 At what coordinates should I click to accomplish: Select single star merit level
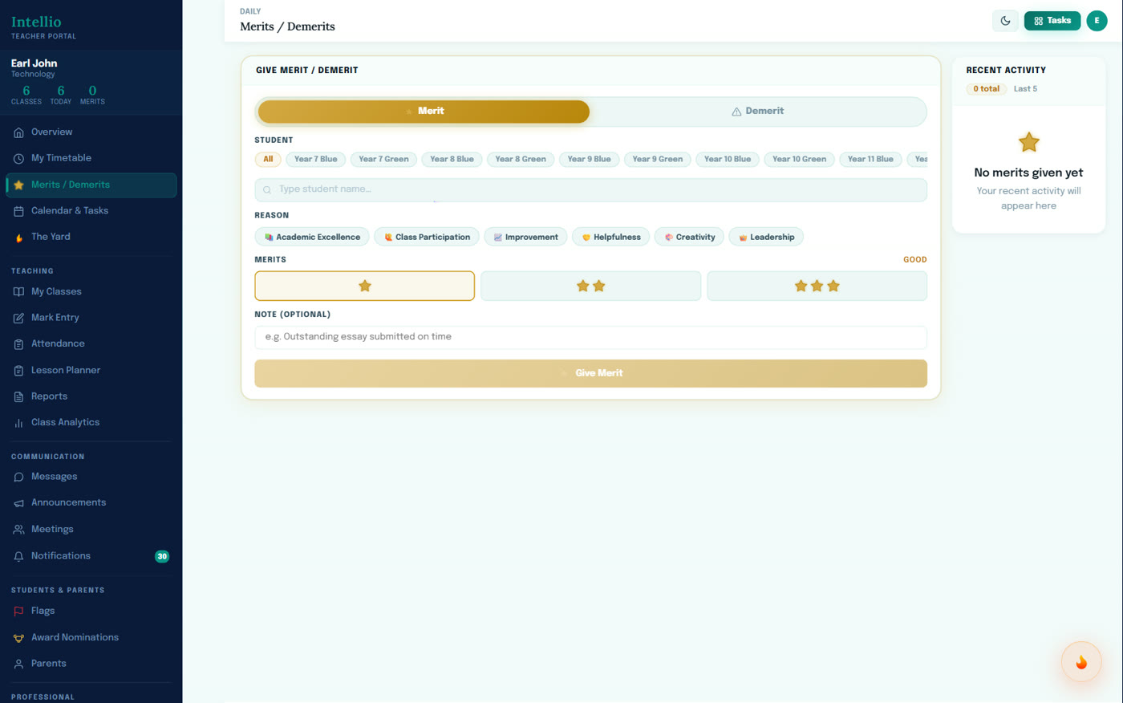[365, 286]
